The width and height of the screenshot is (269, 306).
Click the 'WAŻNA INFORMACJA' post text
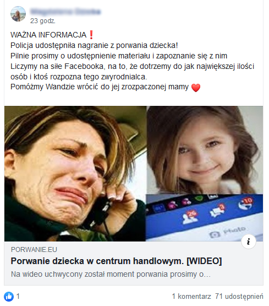click(48, 35)
